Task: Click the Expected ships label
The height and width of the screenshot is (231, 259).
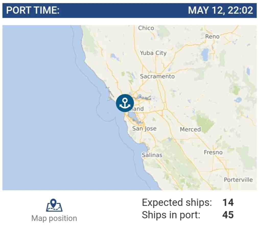Action: pos(177,203)
